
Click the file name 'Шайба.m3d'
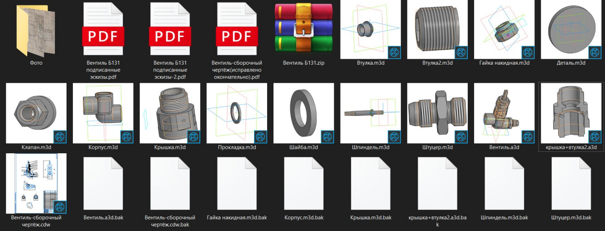pyautogui.click(x=304, y=147)
